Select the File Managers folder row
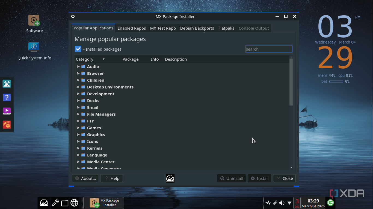373x209 pixels. pos(182,114)
